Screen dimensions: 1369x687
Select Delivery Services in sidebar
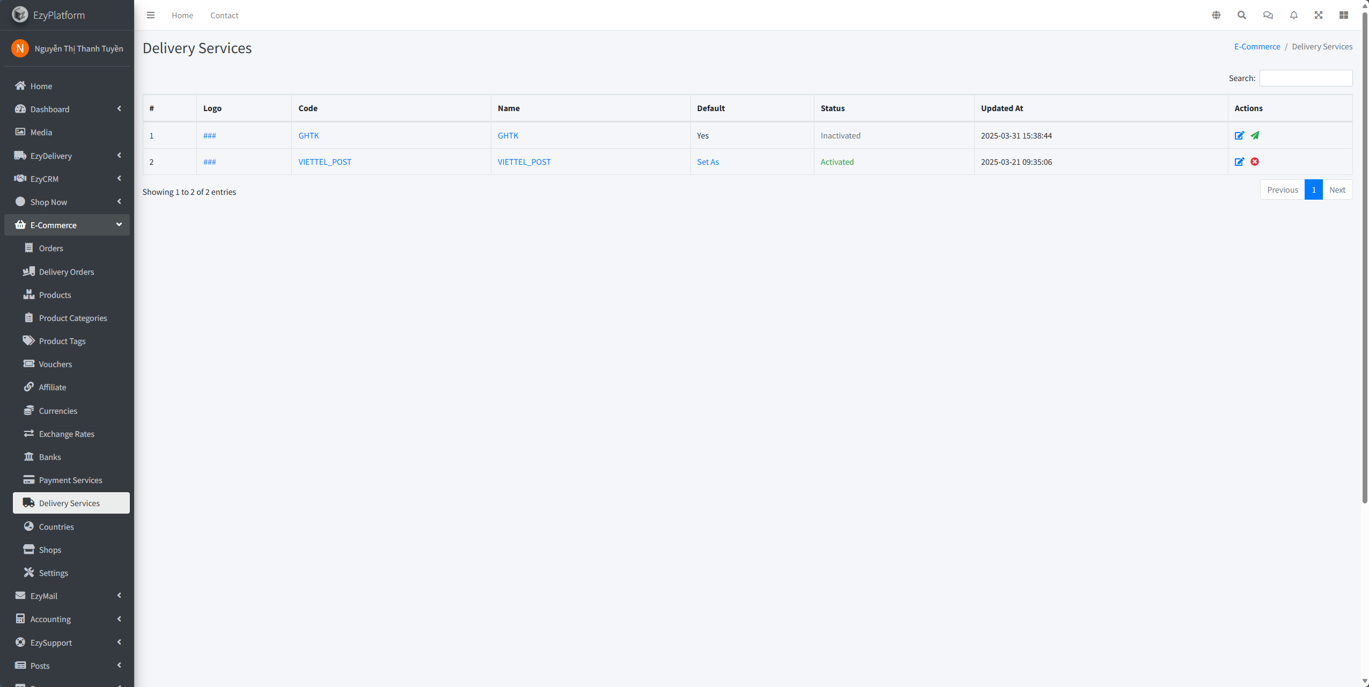(71, 503)
